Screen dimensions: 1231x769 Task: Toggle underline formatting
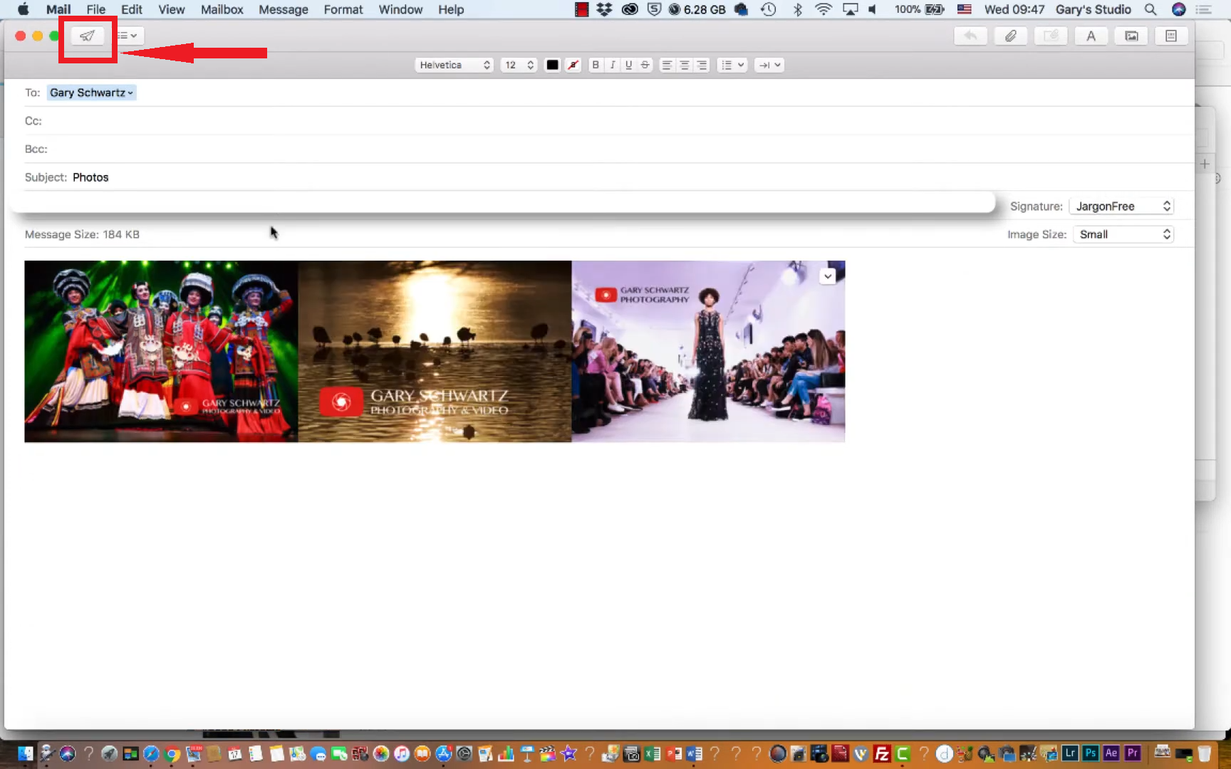click(x=628, y=65)
